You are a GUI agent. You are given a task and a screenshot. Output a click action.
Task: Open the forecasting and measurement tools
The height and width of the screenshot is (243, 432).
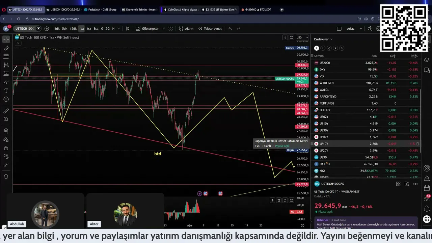coord(6,74)
